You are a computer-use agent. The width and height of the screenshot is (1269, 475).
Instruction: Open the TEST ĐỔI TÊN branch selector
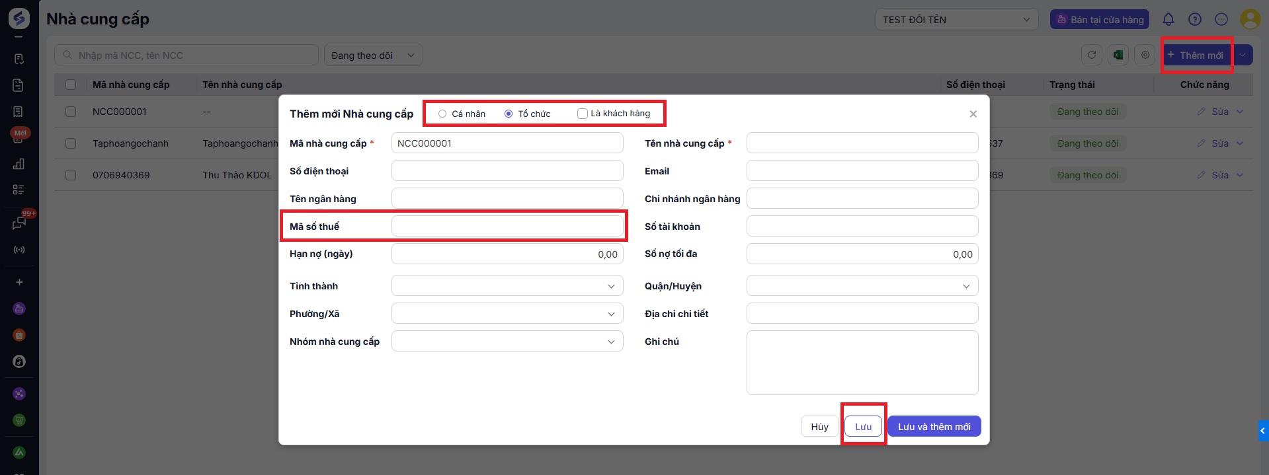tap(957, 19)
